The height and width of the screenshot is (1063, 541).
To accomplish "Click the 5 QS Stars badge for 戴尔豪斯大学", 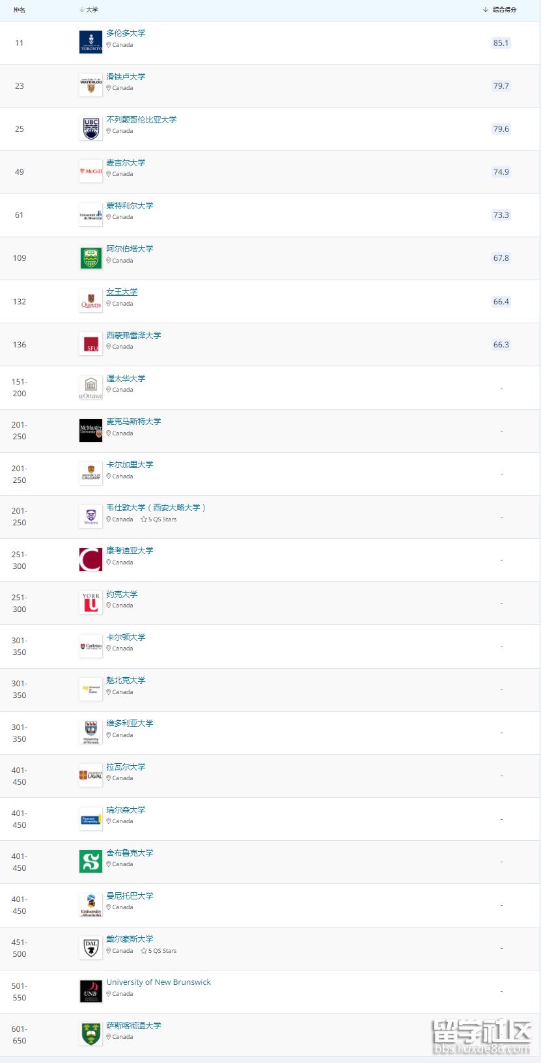I will point(159,951).
